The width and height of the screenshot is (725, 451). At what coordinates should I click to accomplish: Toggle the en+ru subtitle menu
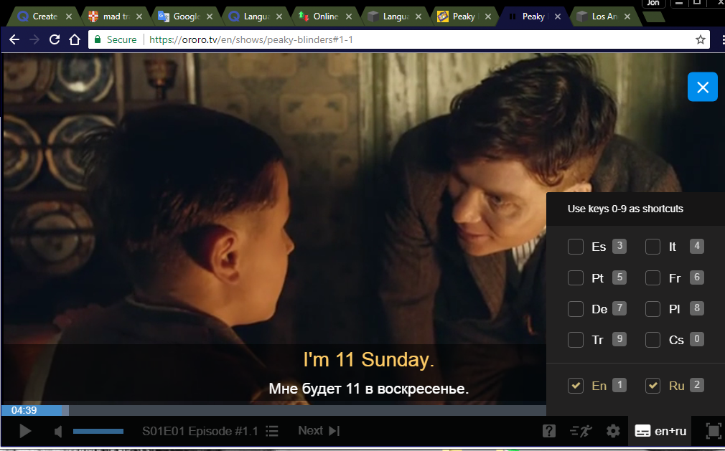click(x=660, y=431)
